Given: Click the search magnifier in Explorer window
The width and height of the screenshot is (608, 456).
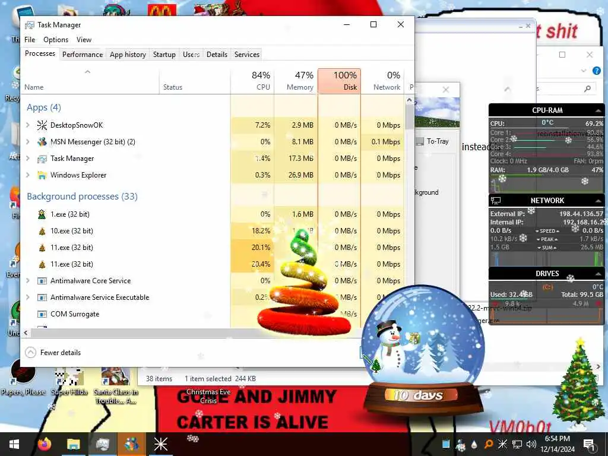Looking at the screenshot, I should click(587, 89).
